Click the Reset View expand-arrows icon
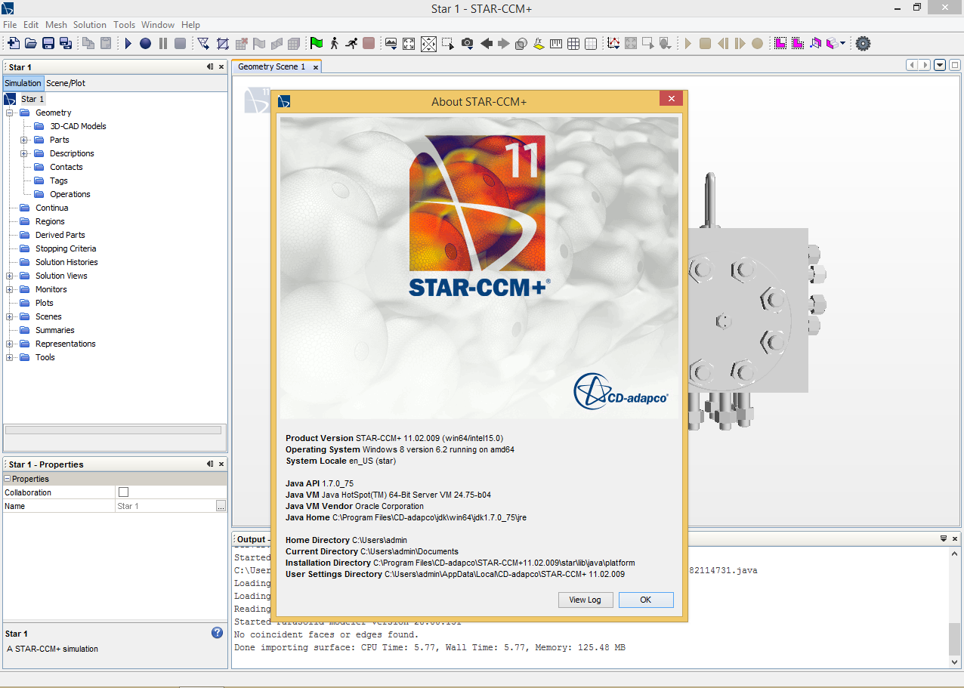The height and width of the screenshot is (688, 964). (409, 44)
